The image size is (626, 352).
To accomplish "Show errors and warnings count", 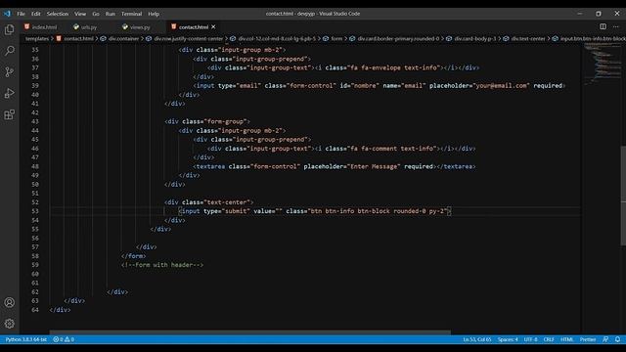I will (64, 339).
